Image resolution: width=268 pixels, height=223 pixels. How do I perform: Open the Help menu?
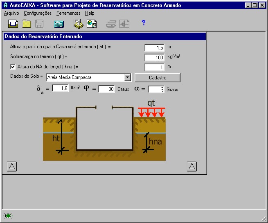click(x=90, y=13)
